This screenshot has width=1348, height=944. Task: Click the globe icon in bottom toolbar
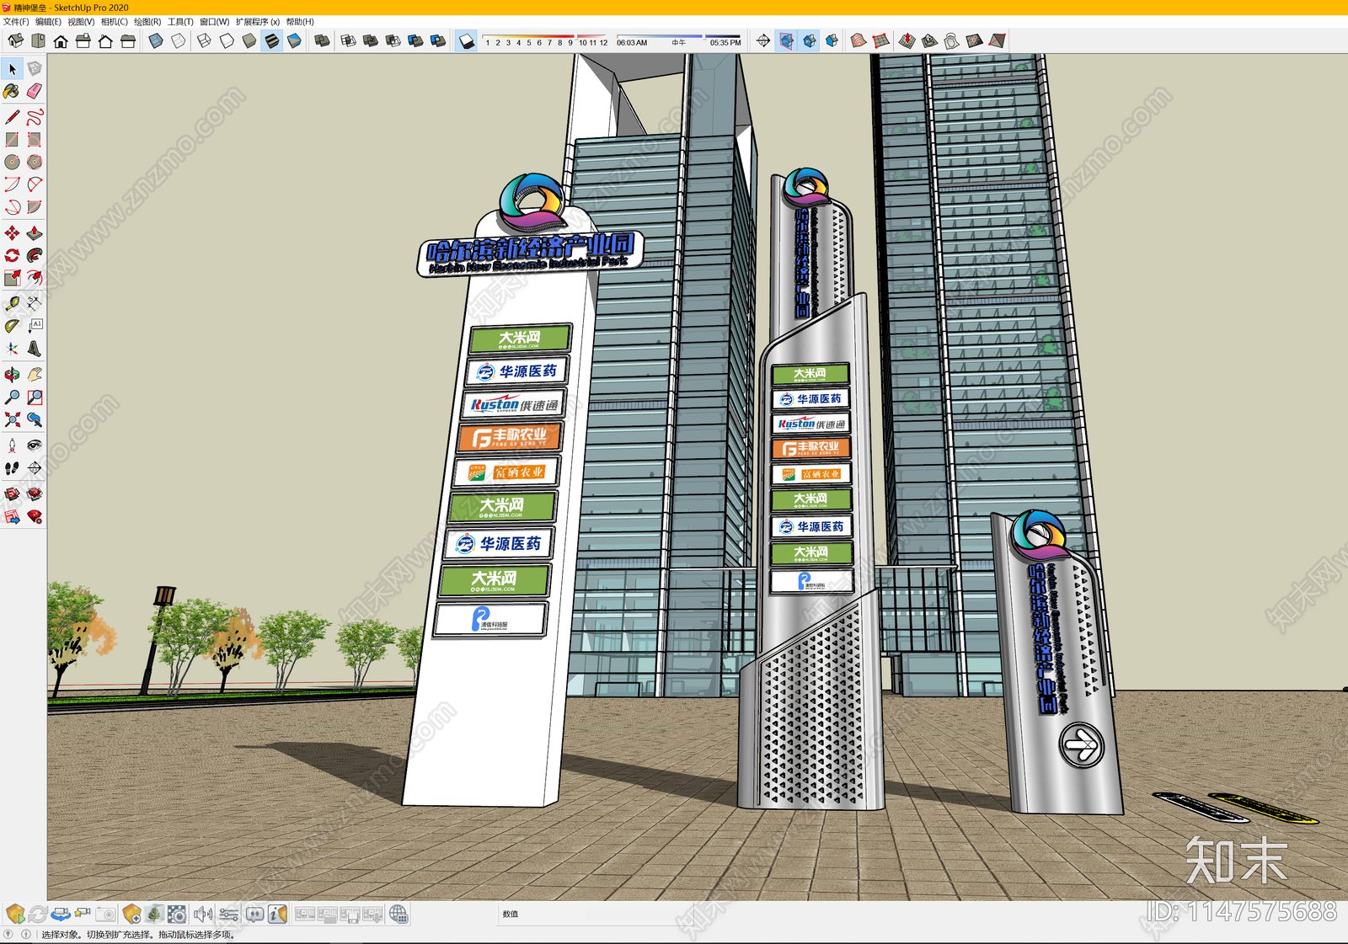(x=399, y=914)
